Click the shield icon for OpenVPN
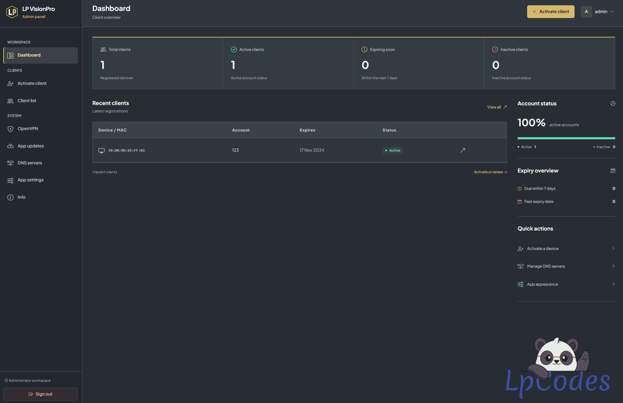 [11, 129]
